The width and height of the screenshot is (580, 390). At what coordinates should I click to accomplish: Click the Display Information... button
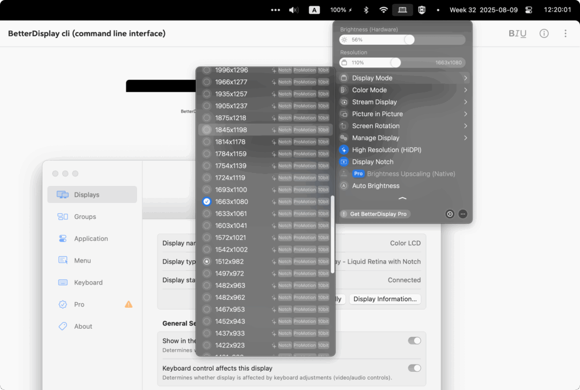[x=385, y=299]
